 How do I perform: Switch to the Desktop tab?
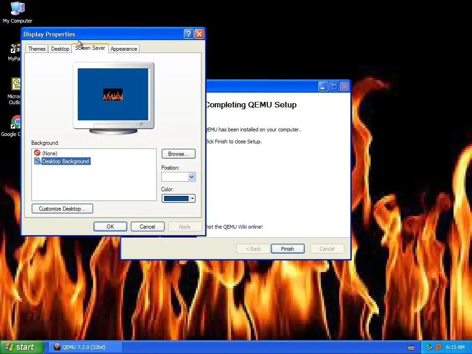pos(60,49)
